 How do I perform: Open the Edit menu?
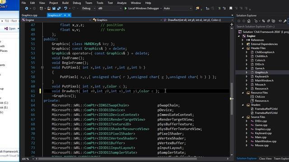click(33, 3)
